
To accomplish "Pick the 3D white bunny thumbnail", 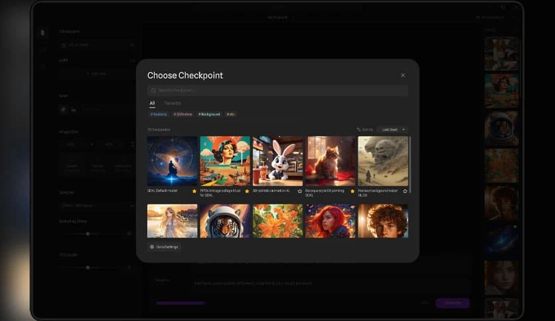I will [x=278, y=161].
